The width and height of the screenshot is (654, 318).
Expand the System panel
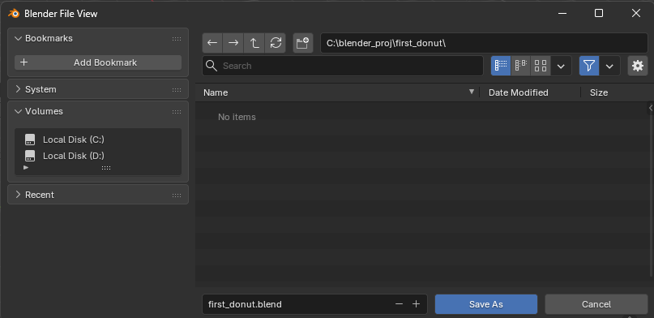pyautogui.click(x=18, y=89)
